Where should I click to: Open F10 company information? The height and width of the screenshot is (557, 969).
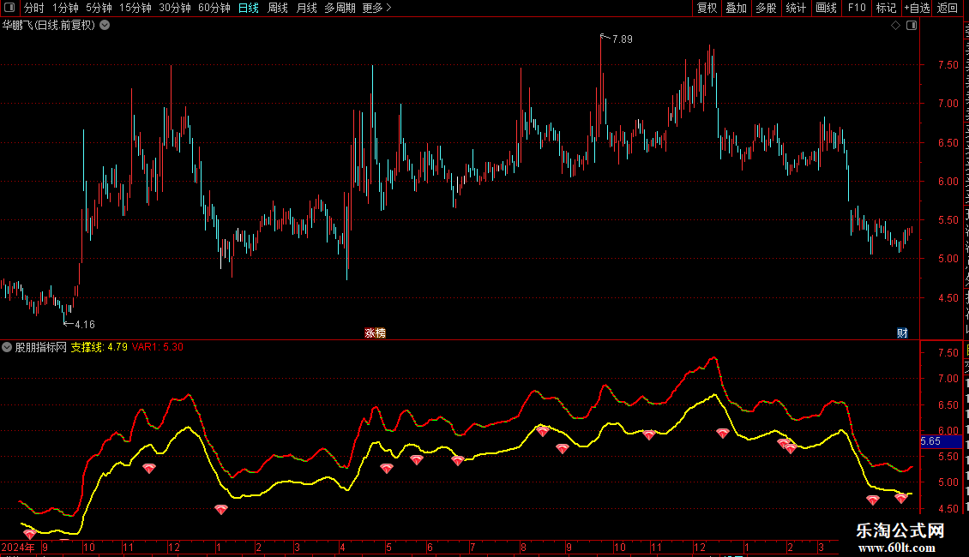pyautogui.click(x=857, y=8)
